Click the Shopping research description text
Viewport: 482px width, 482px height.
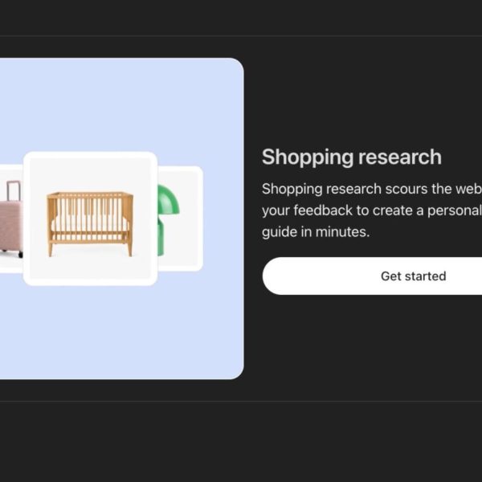pos(371,210)
